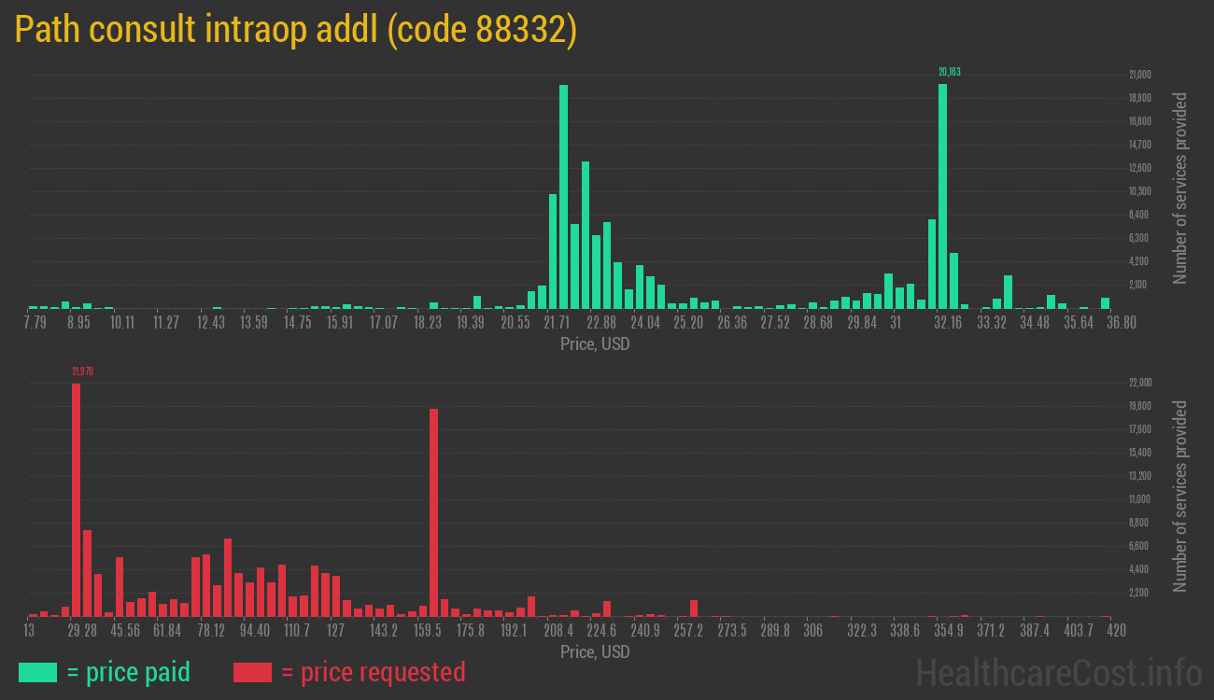Click 'Price, USD' label under the lower chart
Screen dimensions: 1214x700
click(595, 651)
